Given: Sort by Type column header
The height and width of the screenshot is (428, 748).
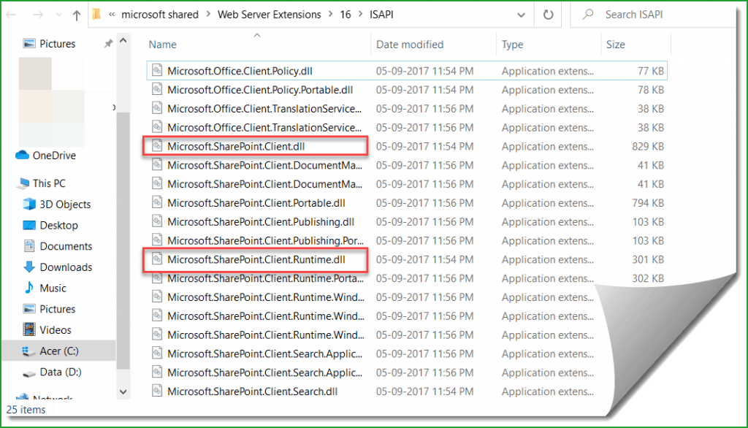Looking at the screenshot, I should [x=512, y=45].
